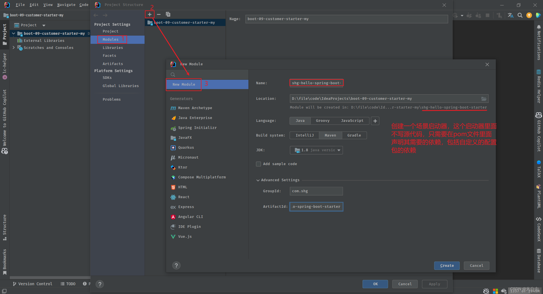Open the Version Control tool window
Image resolution: width=543 pixels, height=294 pixels.
[33, 284]
